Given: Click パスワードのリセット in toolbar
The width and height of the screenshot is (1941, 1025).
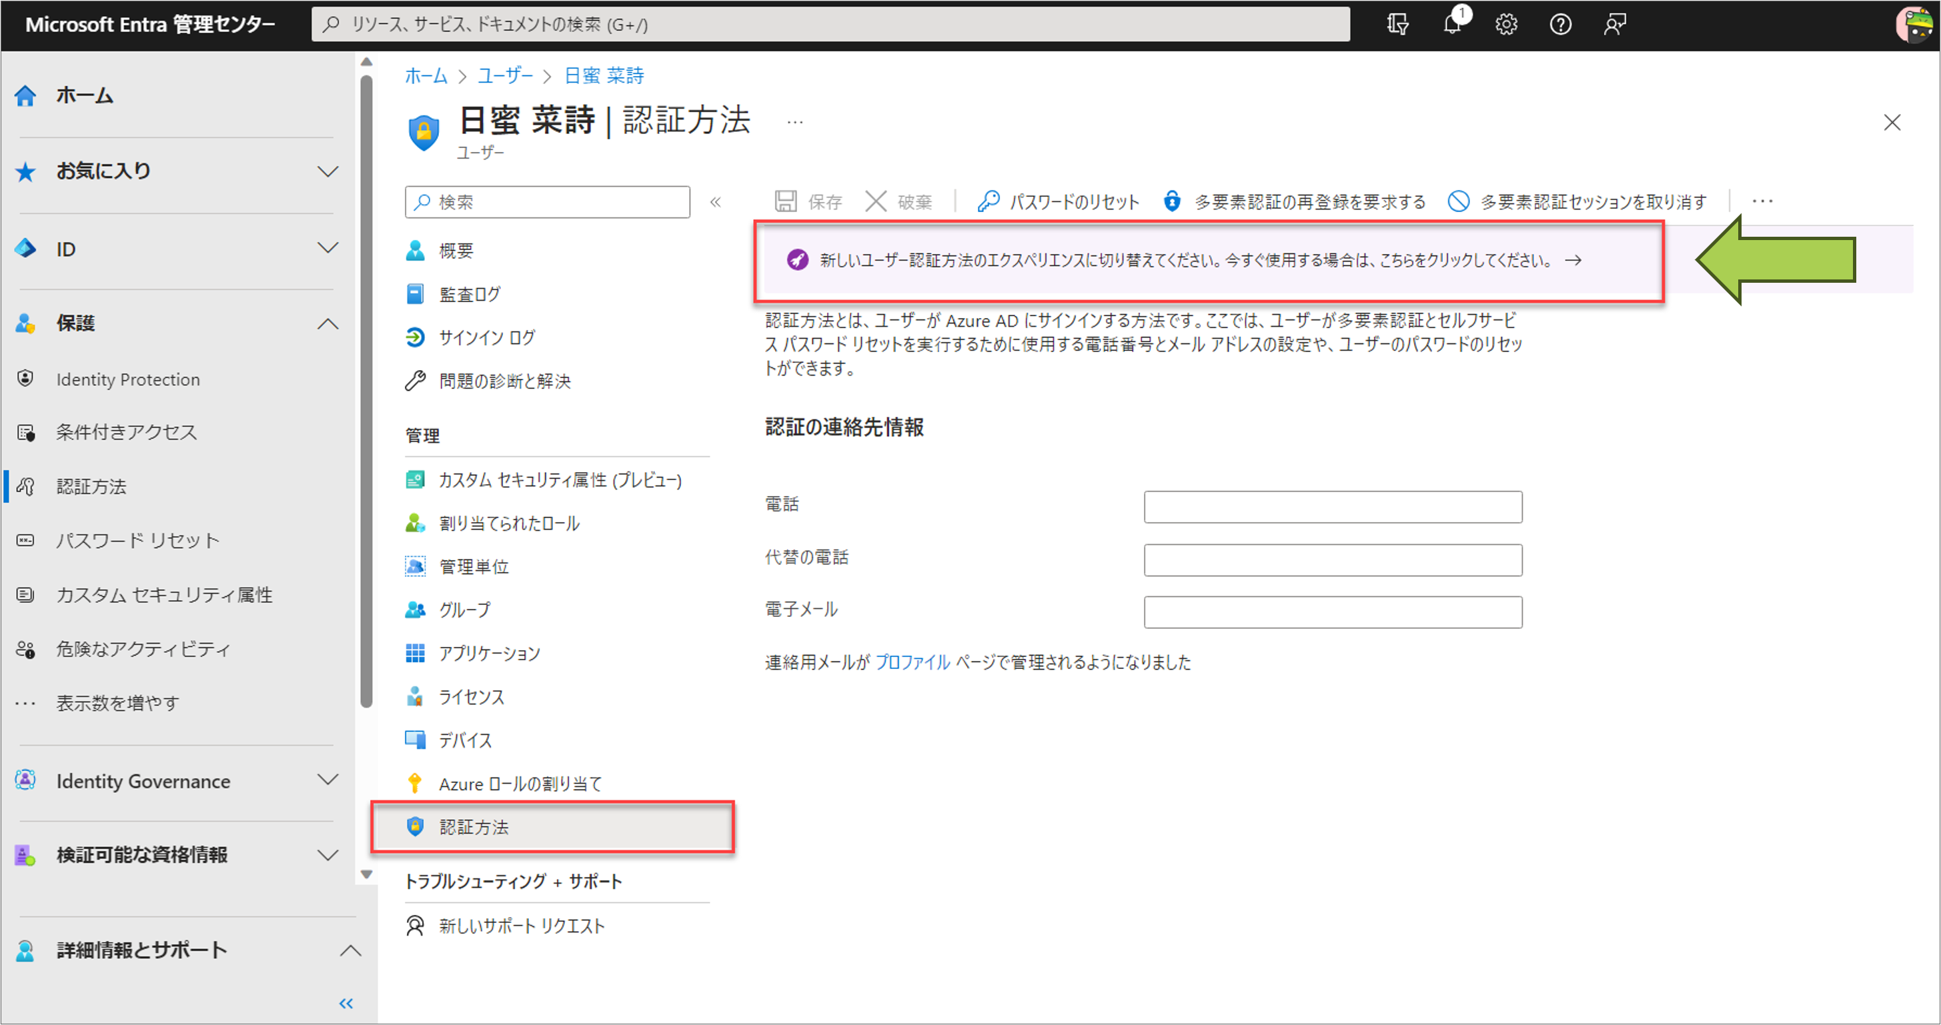Looking at the screenshot, I should tap(1058, 202).
